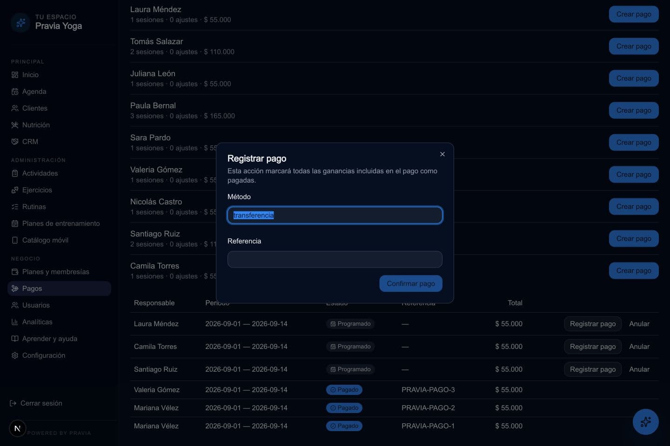Click the CRM icon in sidebar
Screen dimensions: 670x446
tap(15, 142)
